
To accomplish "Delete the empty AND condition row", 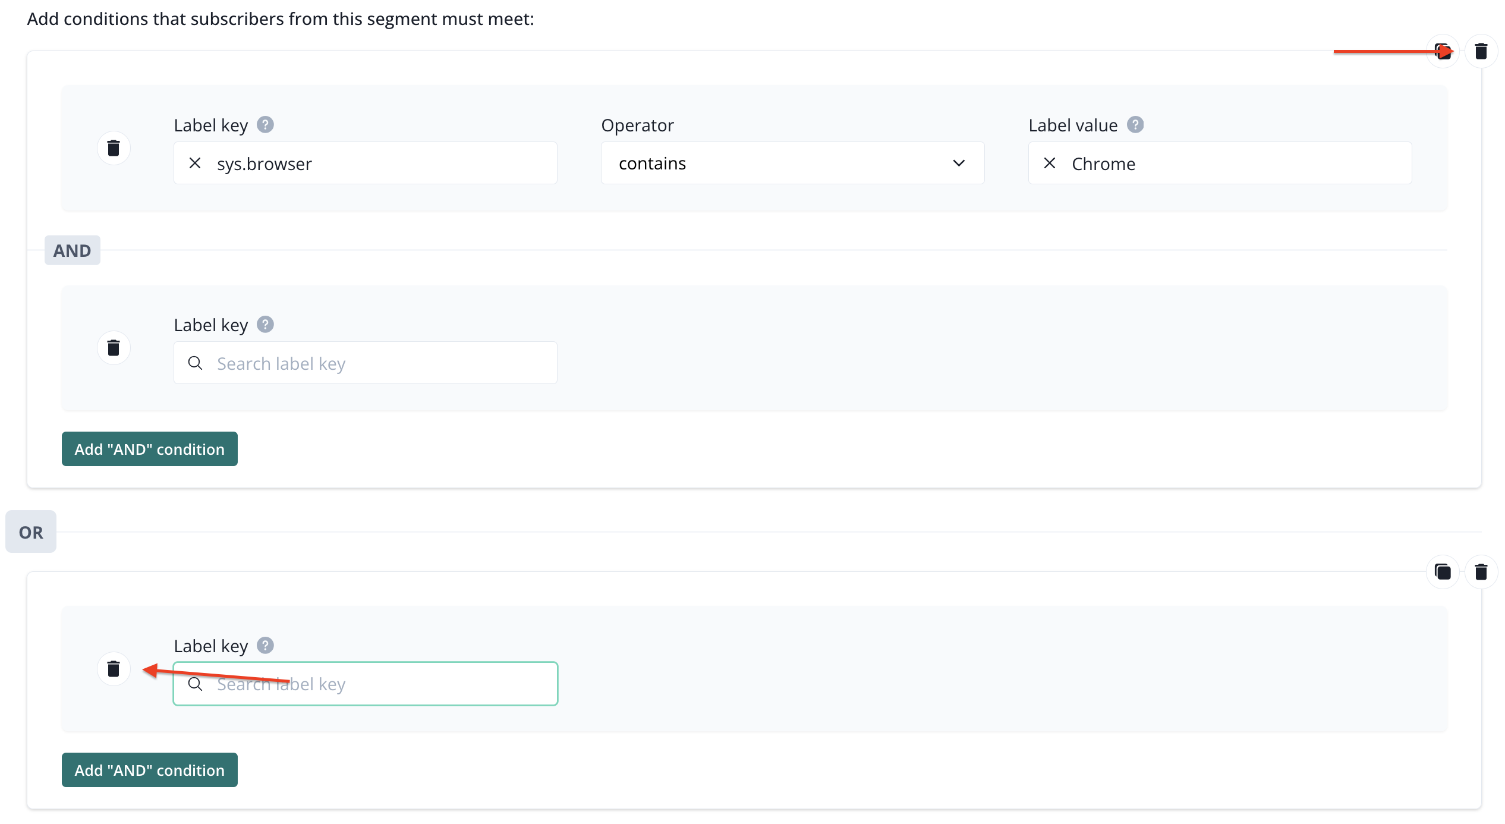I will point(114,348).
